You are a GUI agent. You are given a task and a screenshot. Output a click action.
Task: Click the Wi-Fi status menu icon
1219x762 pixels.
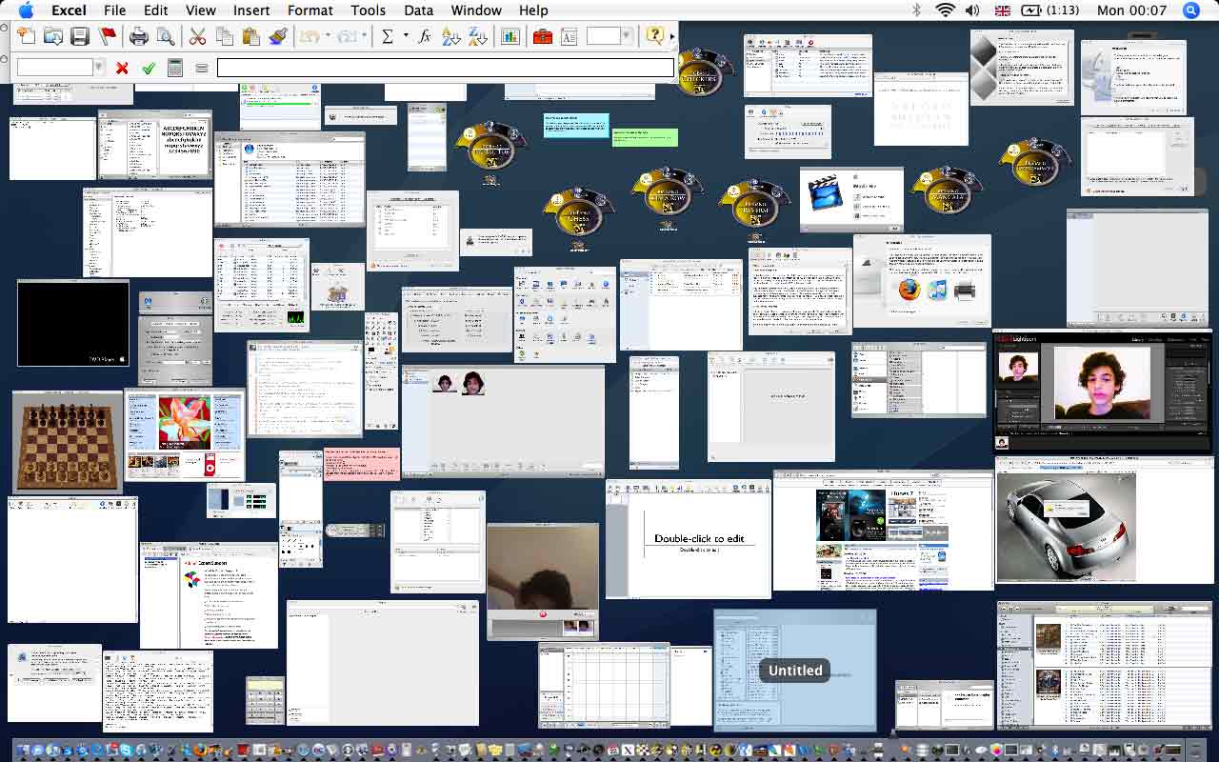[945, 10]
